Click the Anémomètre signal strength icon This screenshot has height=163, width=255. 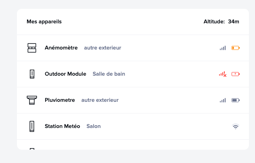click(223, 48)
